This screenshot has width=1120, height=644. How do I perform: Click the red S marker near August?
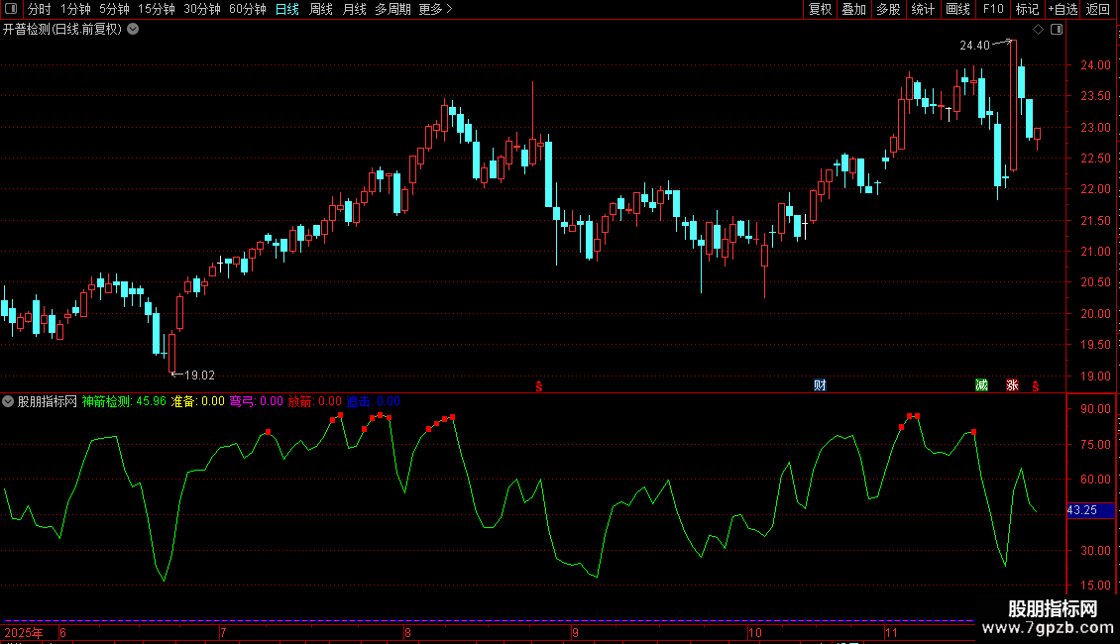(x=539, y=386)
